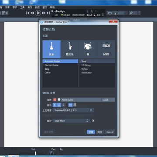
Task: Rewind to previous bar
Action: 32,13
